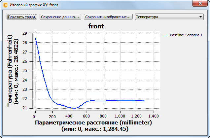The height and width of the screenshot is (138, 210).
Task: Click the 1,000 tick label on the x-axis
Action: click(120, 116)
